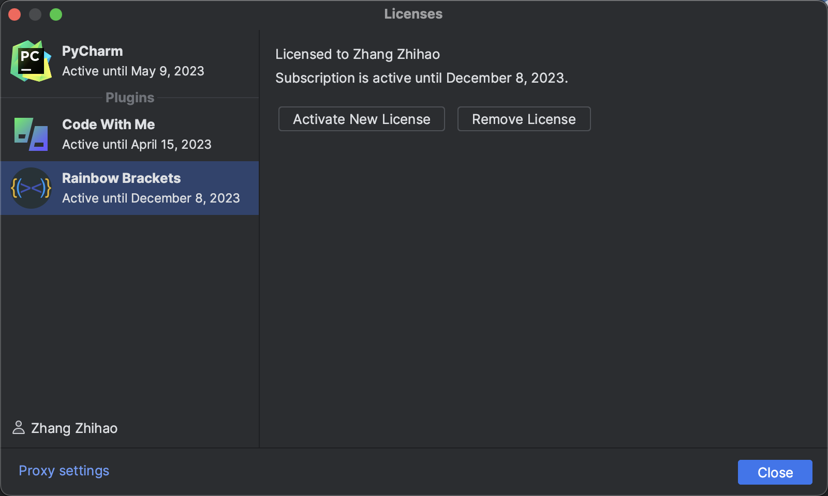Select the Rainbow Brackets license entry
The image size is (828, 496).
coord(129,188)
